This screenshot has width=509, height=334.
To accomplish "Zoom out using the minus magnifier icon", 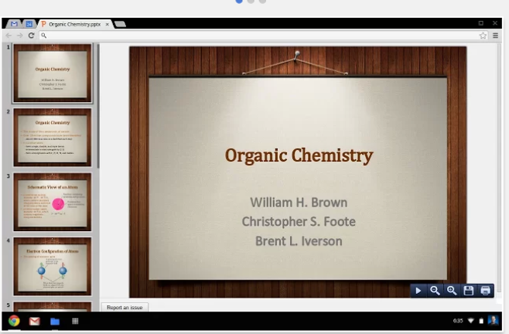I will coord(435,291).
